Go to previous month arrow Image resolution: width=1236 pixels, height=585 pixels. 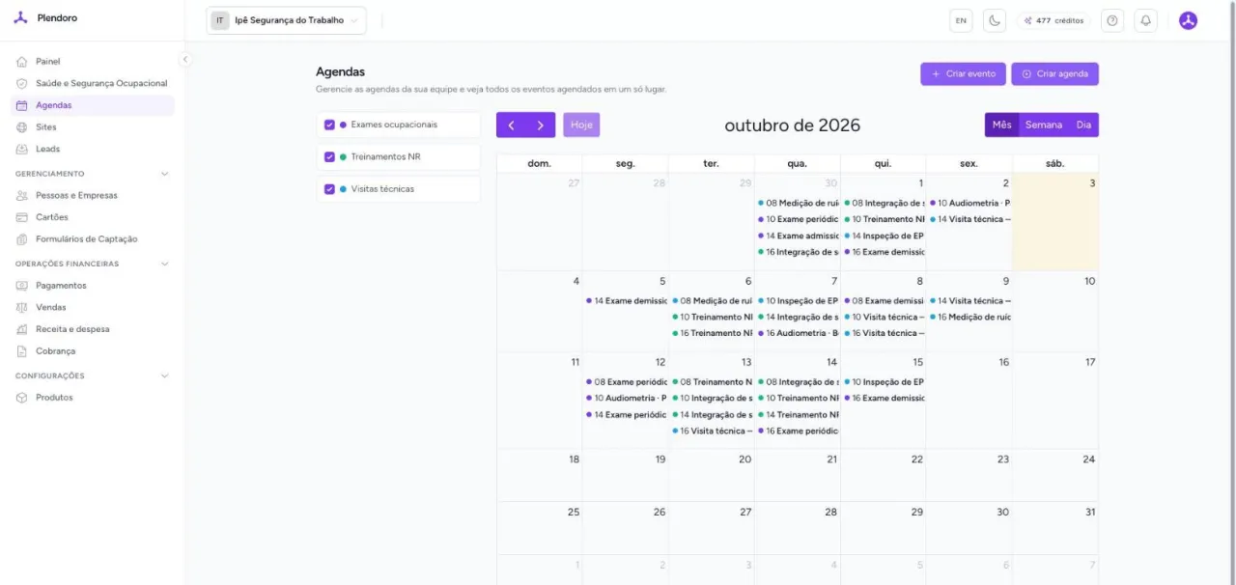pos(511,125)
